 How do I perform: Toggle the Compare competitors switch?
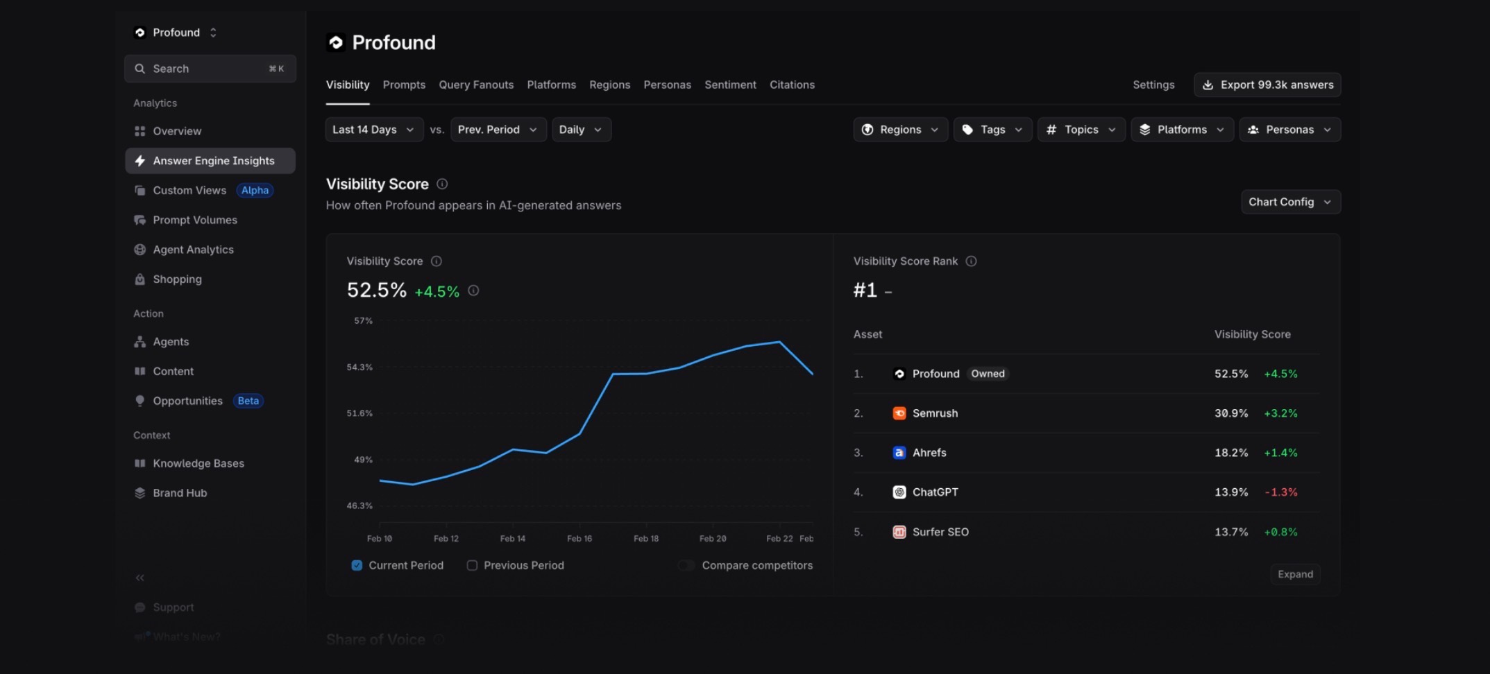[686, 565]
